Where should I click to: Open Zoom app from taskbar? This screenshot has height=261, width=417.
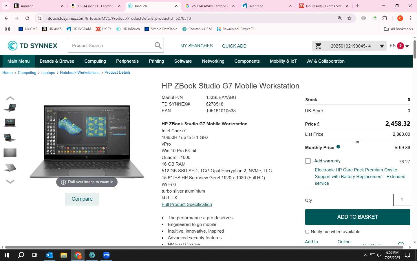click(x=106, y=255)
